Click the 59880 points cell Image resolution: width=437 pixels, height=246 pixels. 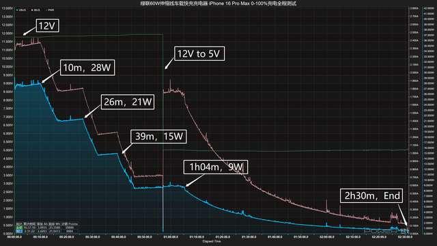(x=70, y=228)
